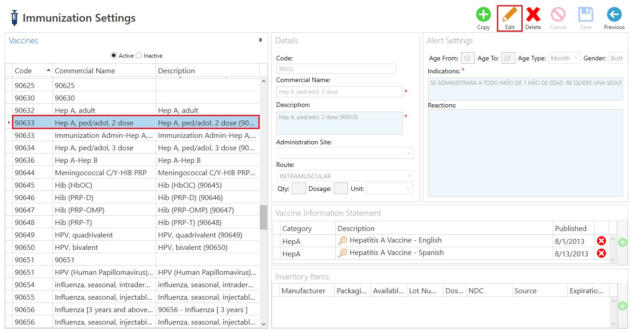Remove the Spanish VIS entry with red X
Image resolution: width=630 pixels, height=332 pixels.
601,253
